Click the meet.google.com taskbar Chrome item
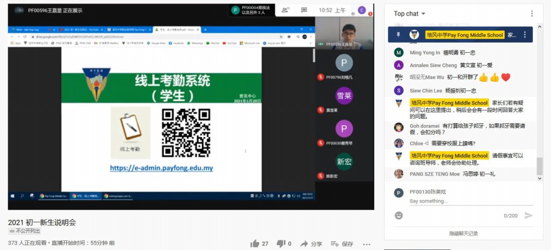This screenshot has width=551, height=250. (117, 196)
